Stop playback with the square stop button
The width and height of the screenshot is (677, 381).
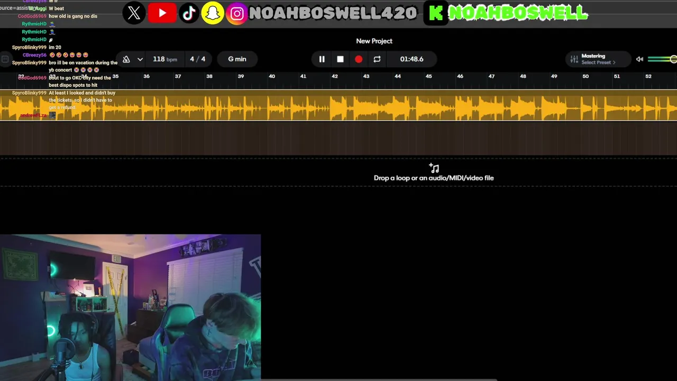point(340,59)
